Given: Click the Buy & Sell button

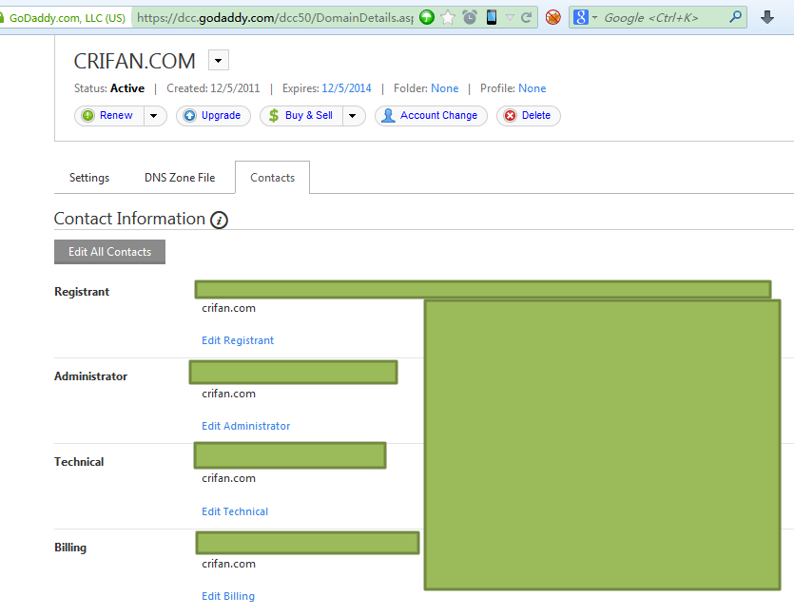Looking at the screenshot, I should pyautogui.click(x=301, y=115).
